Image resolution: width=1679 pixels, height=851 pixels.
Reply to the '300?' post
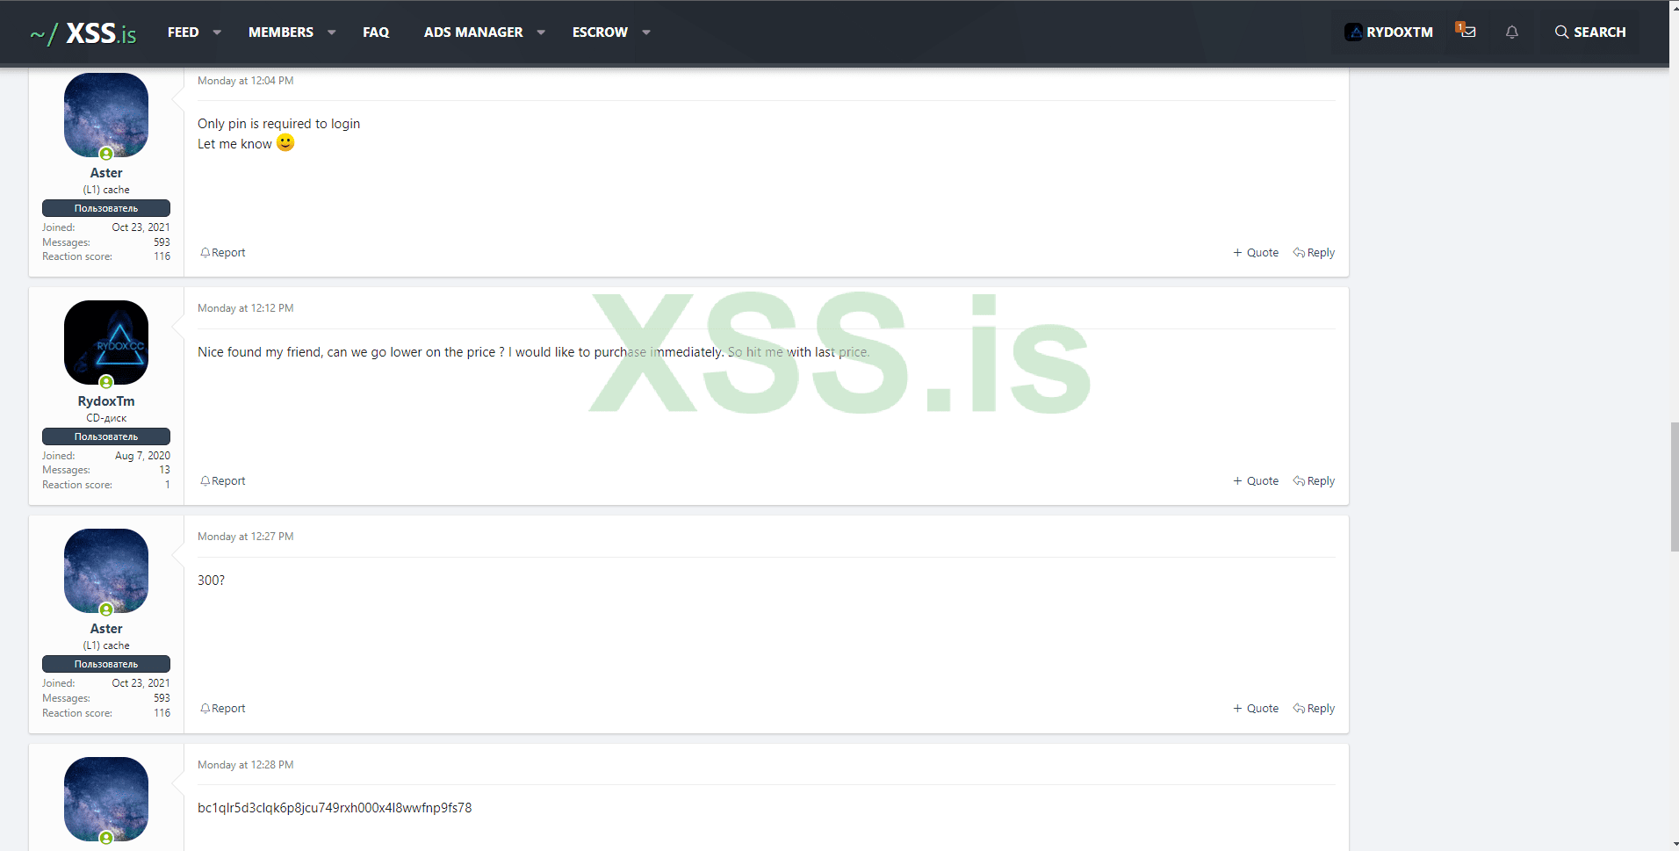pyautogui.click(x=1314, y=709)
